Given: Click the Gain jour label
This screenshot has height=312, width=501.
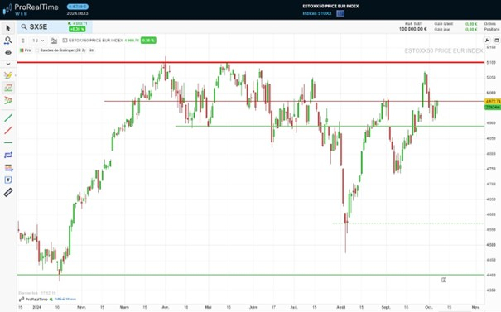Looking at the screenshot, I should [442, 30].
